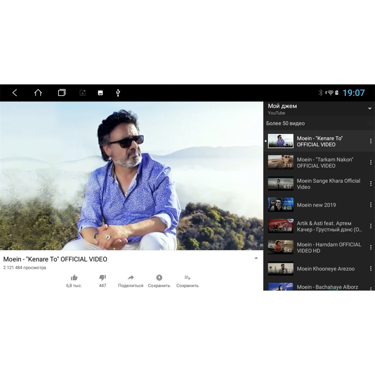Screen dimensions: 375x375
Task: Tap the USB icon in the status bar
Action: pos(118,93)
